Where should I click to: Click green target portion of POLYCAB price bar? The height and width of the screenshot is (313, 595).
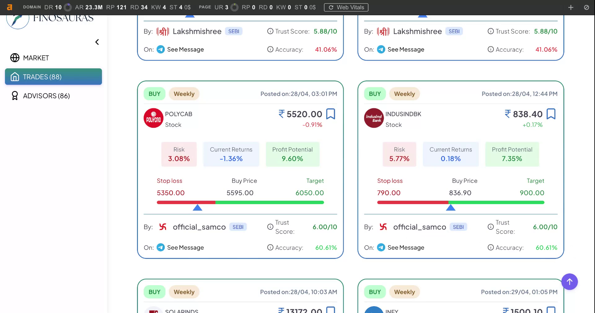(270, 202)
